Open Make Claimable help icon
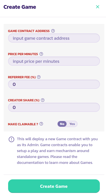This screenshot has width=106, height=194. [x=41, y=124]
